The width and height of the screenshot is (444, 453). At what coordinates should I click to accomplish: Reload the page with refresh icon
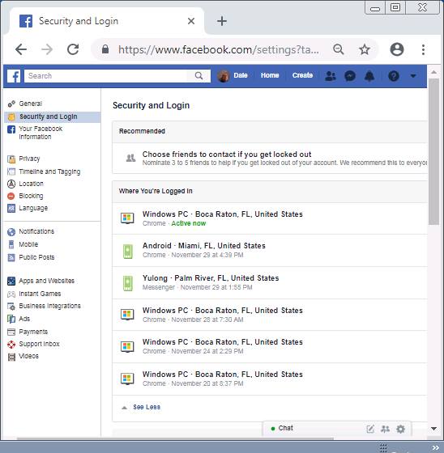73,49
